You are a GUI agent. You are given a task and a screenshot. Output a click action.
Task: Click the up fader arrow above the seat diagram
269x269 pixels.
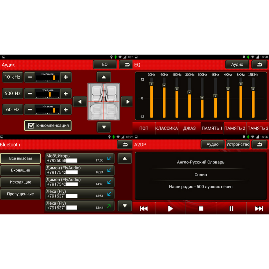pyautogui.click(x=104, y=77)
